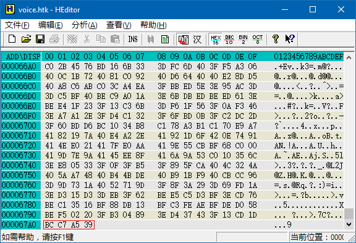Open the 分析(A) menu
The height and width of the screenshot is (243, 356).
pyautogui.click(x=85, y=25)
